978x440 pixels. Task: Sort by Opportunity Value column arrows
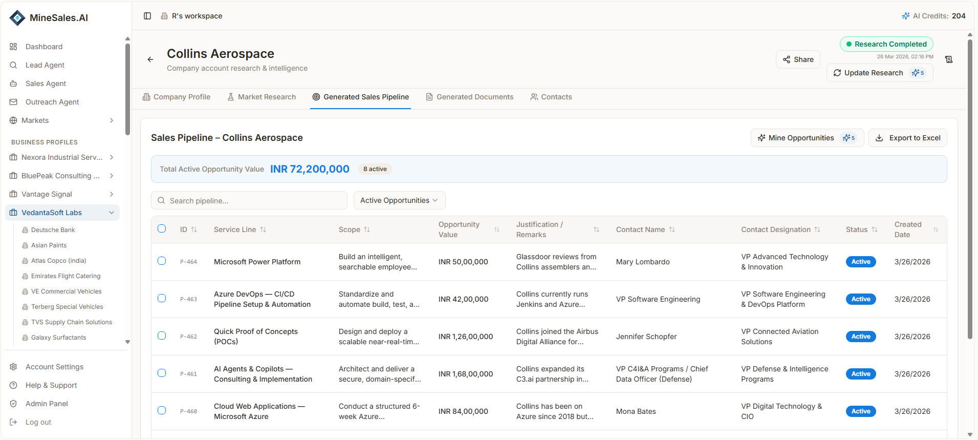(497, 229)
